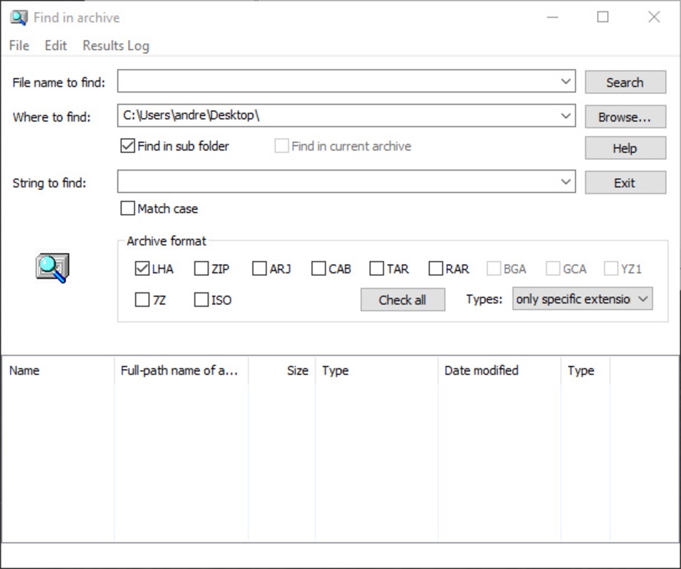The width and height of the screenshot is (681, 569).
Task: Open the Where to find path dropdown
Action: (566, 115)
